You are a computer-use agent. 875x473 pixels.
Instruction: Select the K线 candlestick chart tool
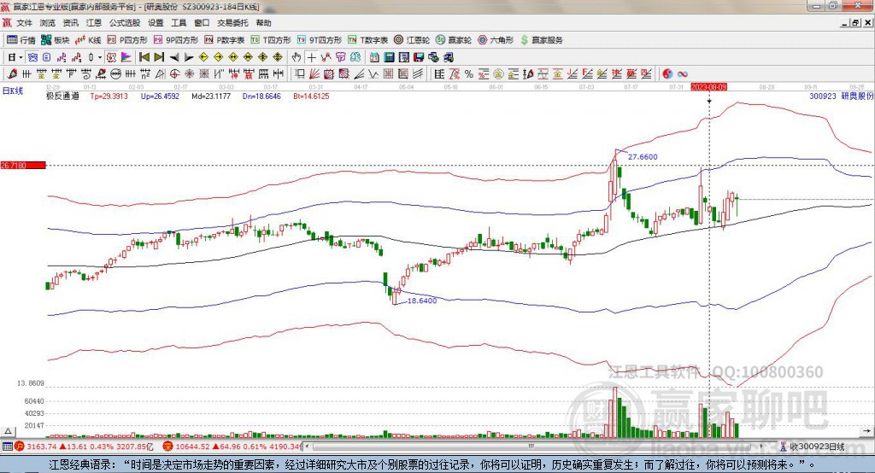coord(89,40)
